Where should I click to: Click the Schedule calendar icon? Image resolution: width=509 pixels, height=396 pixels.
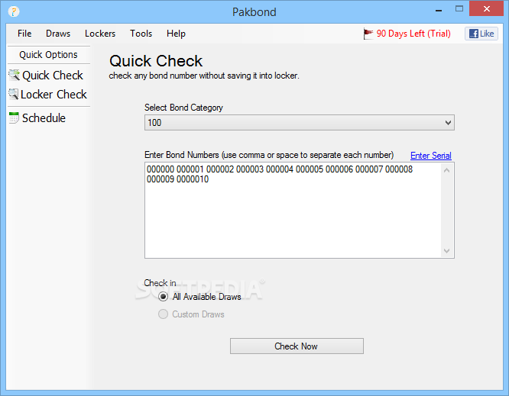pos(14,118)
